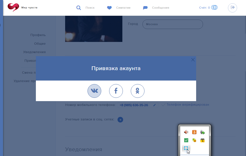The image size is (246, 156).
Task: Close the Привязка акаунта dialog
Action: (x=193, y=60)
